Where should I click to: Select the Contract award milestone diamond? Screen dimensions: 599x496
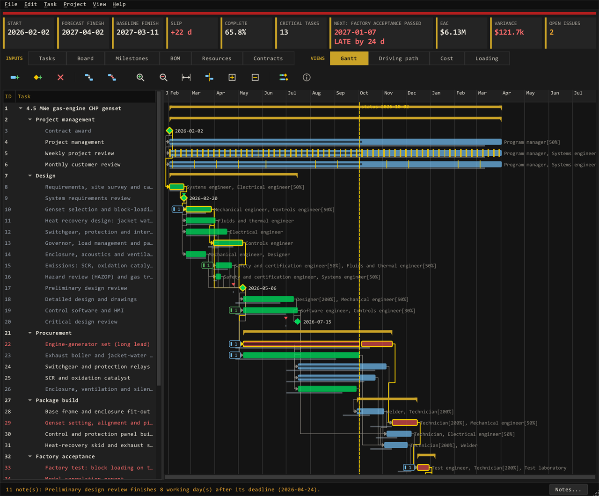click(x=169, y=131)
